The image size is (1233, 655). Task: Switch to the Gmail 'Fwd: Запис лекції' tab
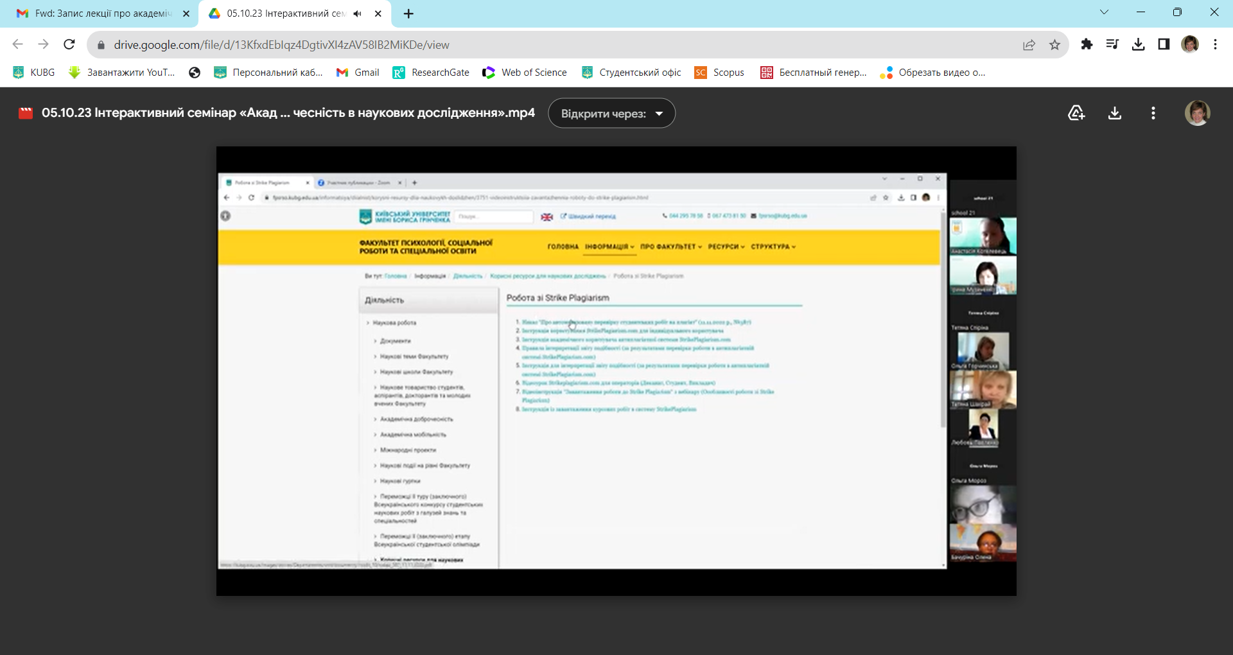pyautogui.click(x=103, y=13)
